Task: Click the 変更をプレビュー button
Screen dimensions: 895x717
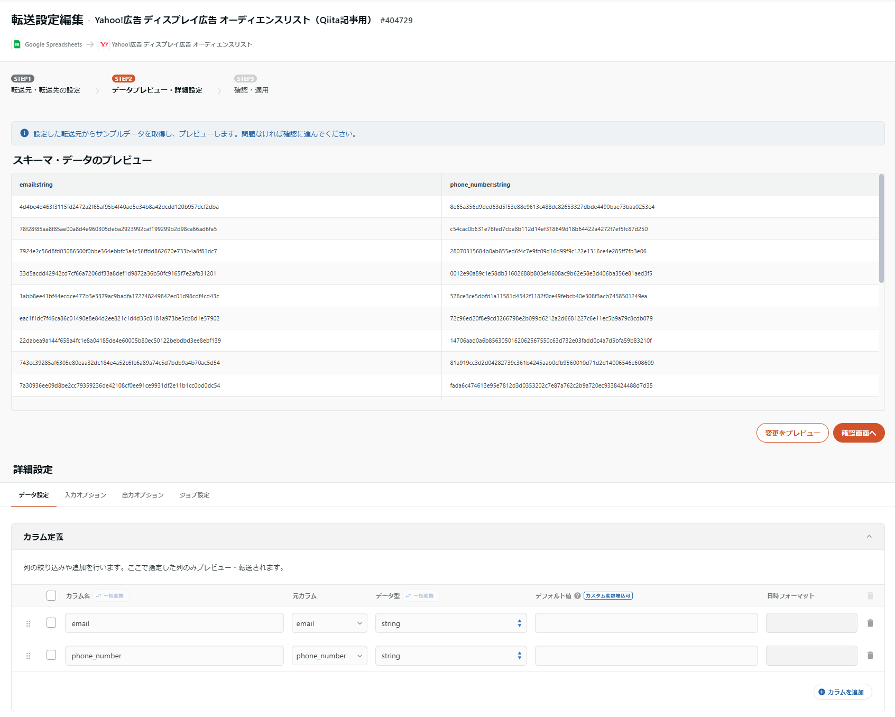Action: [x=792, y=433]
